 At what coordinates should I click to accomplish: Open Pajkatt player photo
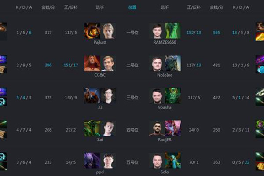tap(108, 31)
